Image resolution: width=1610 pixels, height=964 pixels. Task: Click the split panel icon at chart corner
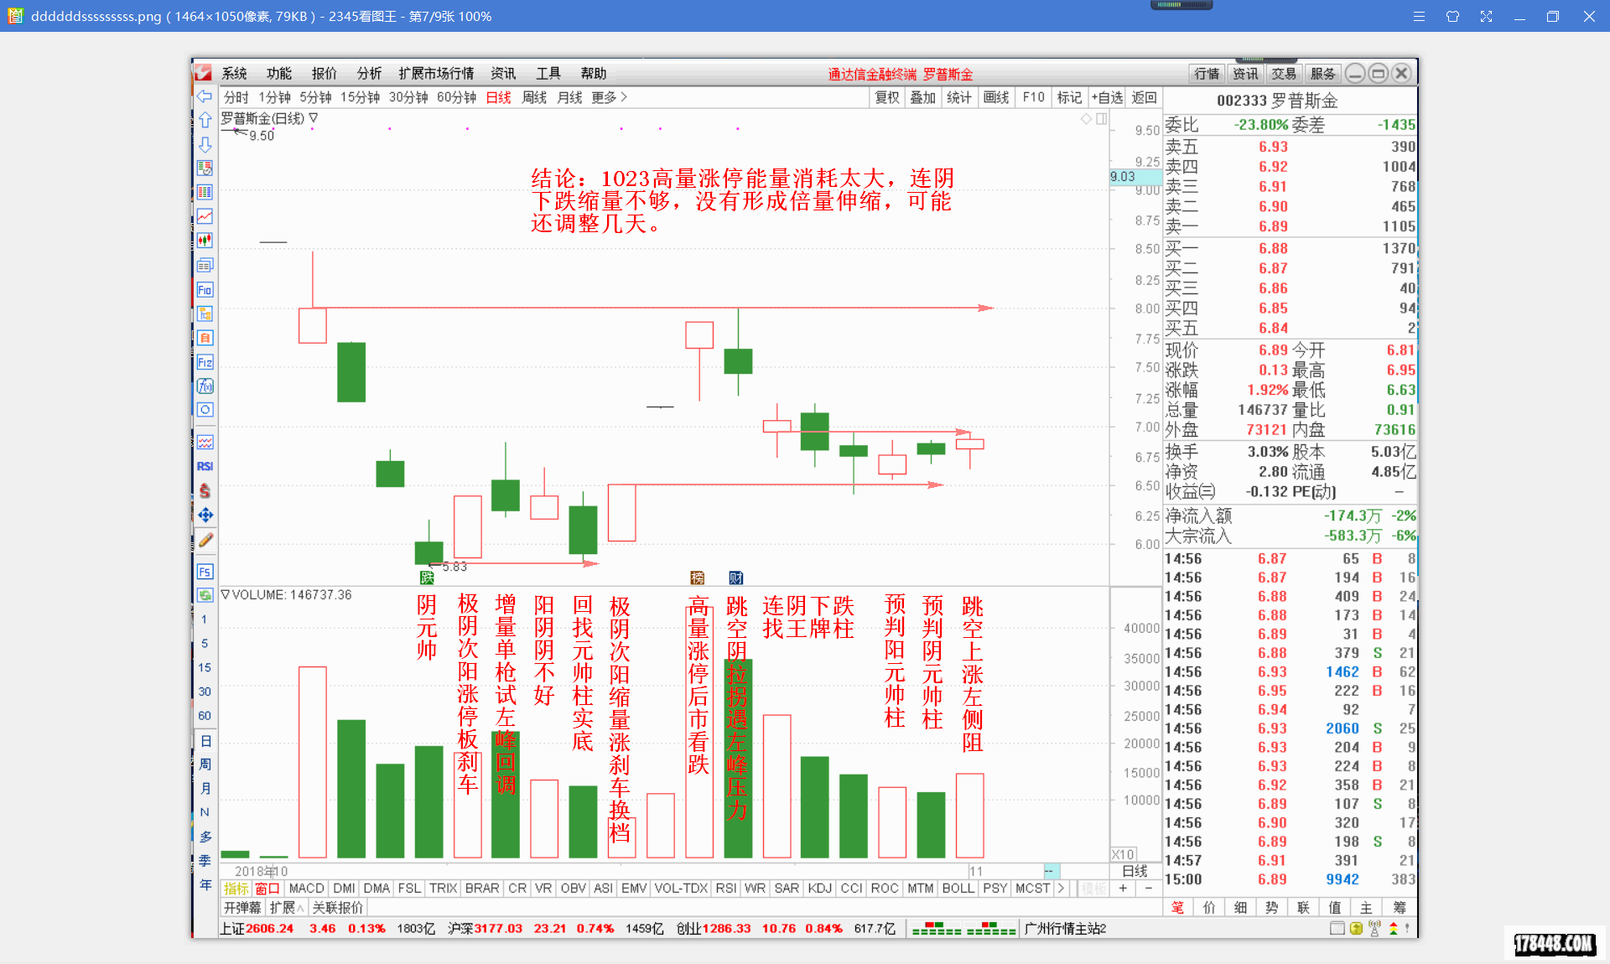pyautogui.click(x=1101, y=119)
